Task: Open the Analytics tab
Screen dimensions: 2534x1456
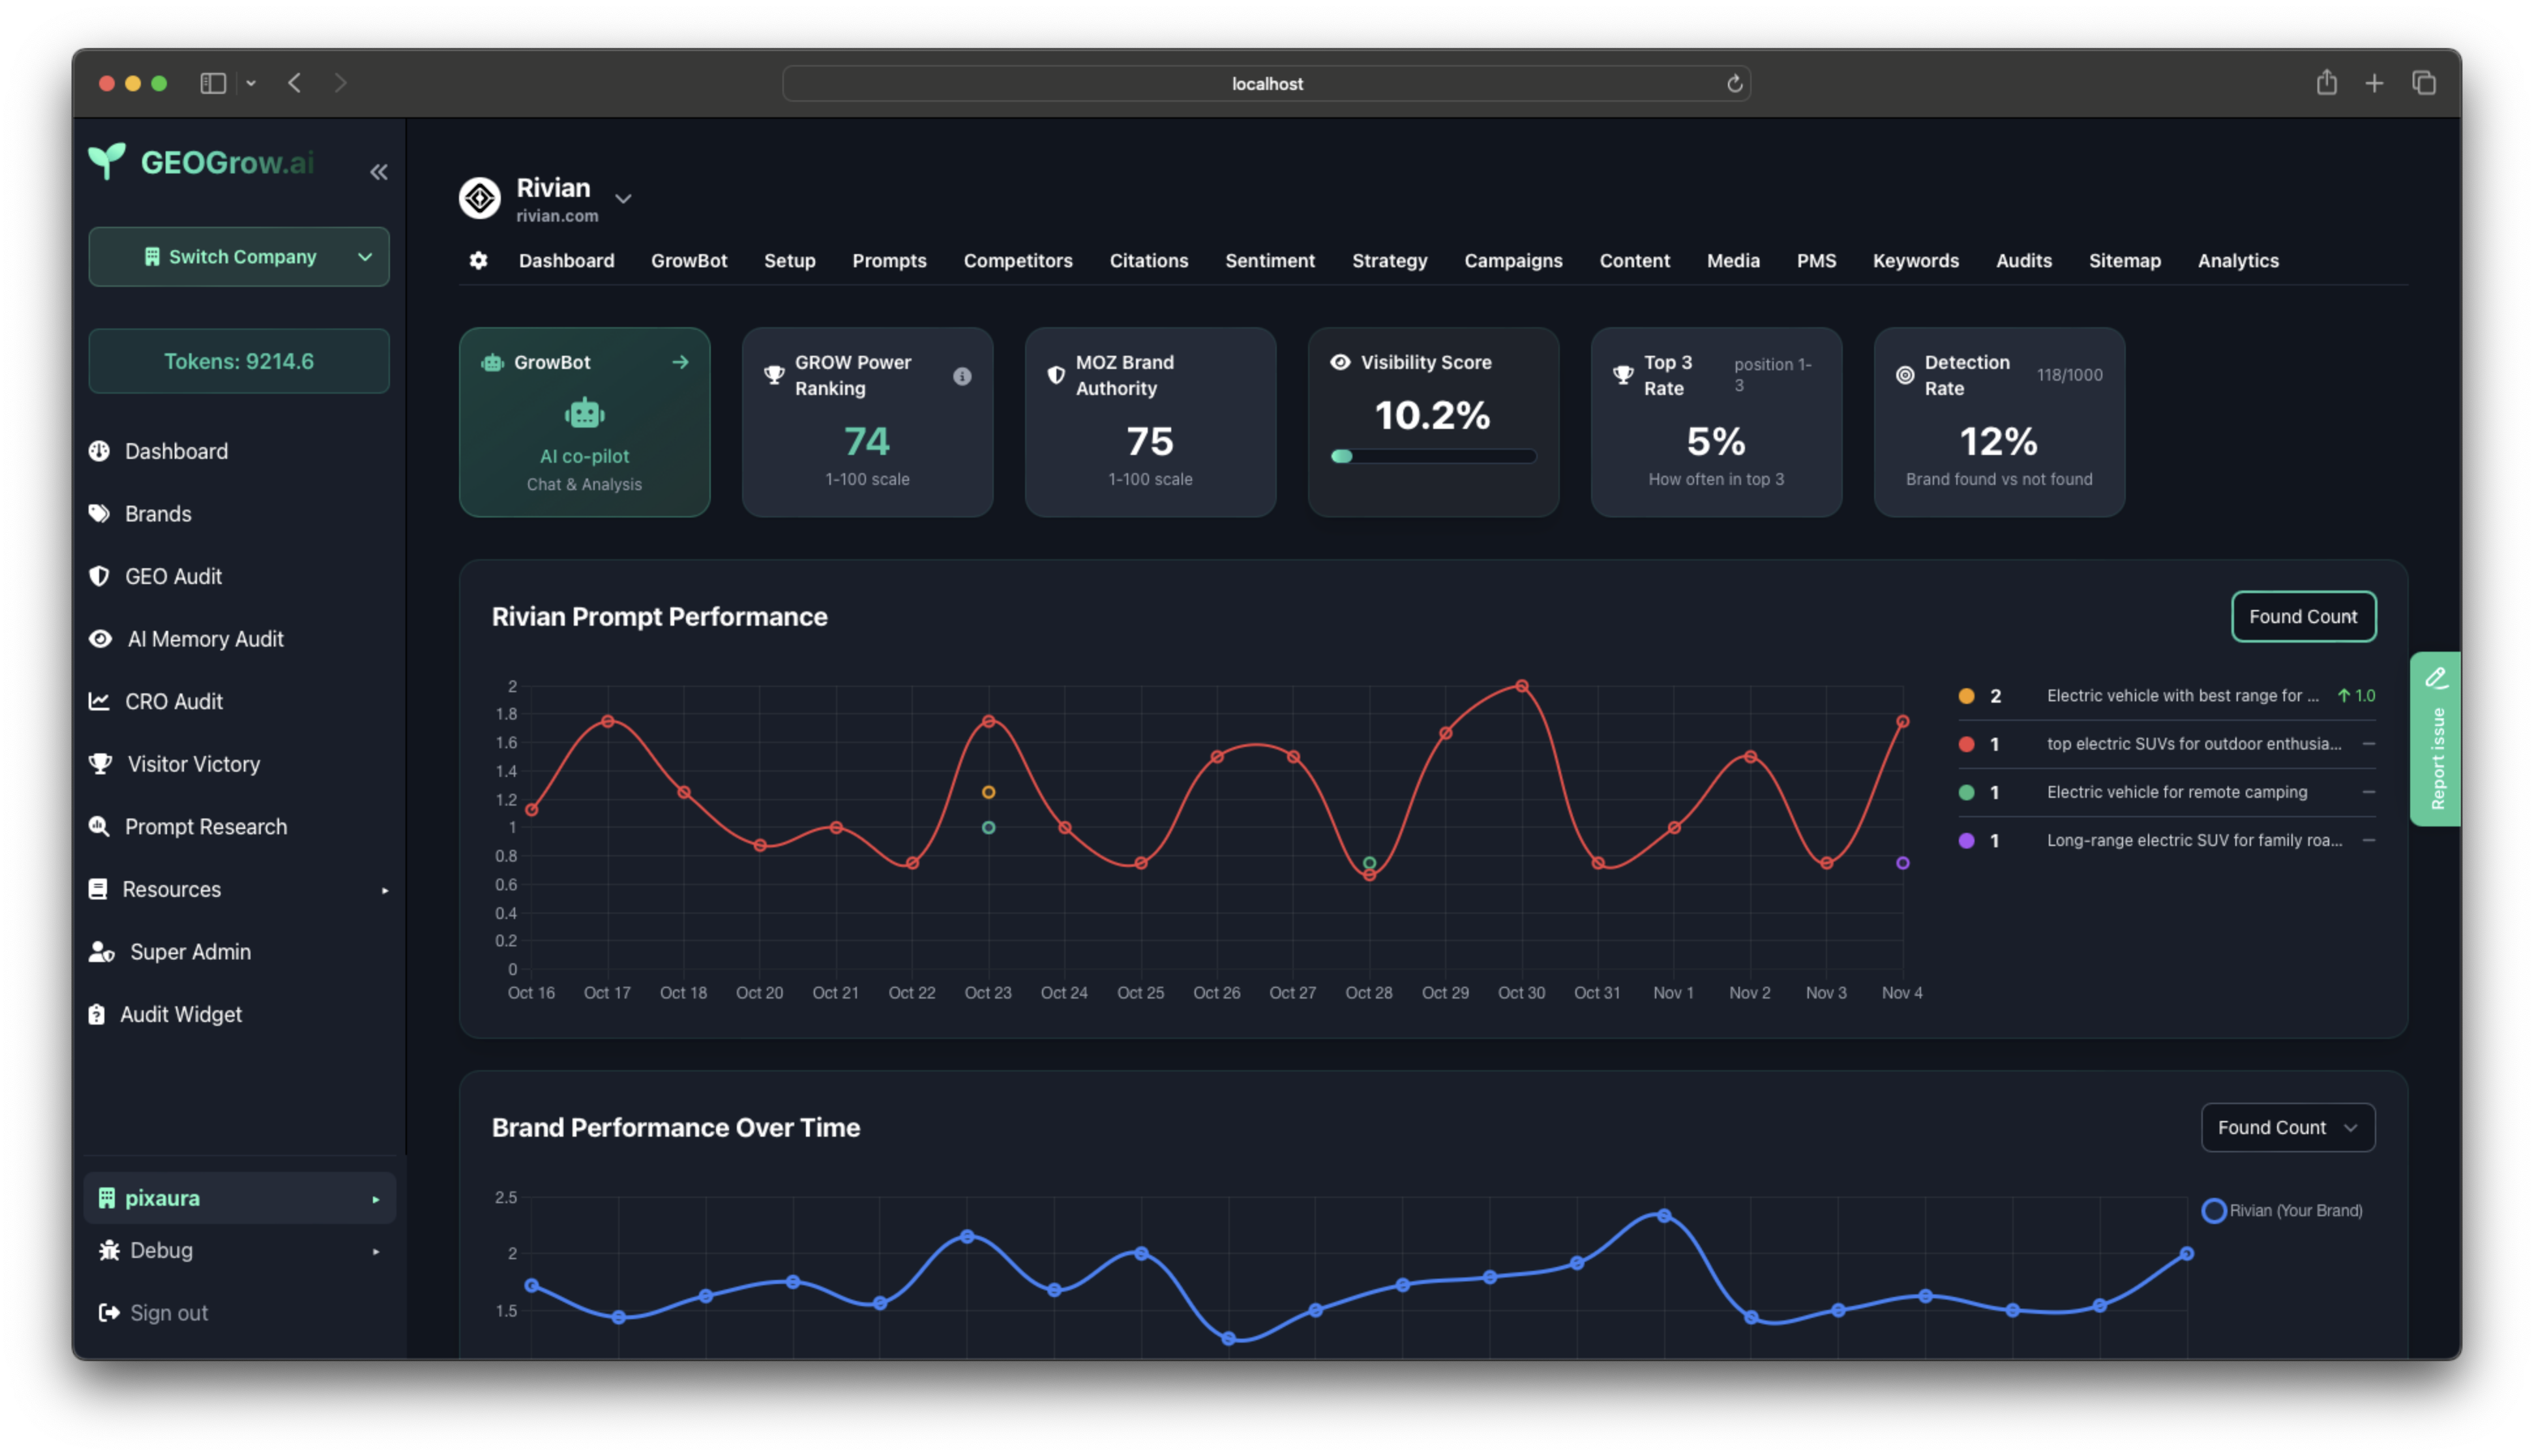Action: [2238, 260]
